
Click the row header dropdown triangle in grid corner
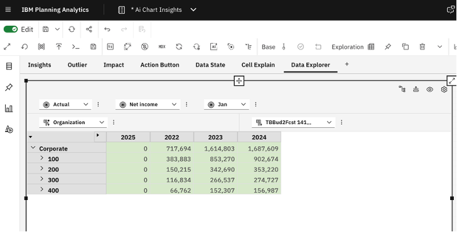pos(31,137)
